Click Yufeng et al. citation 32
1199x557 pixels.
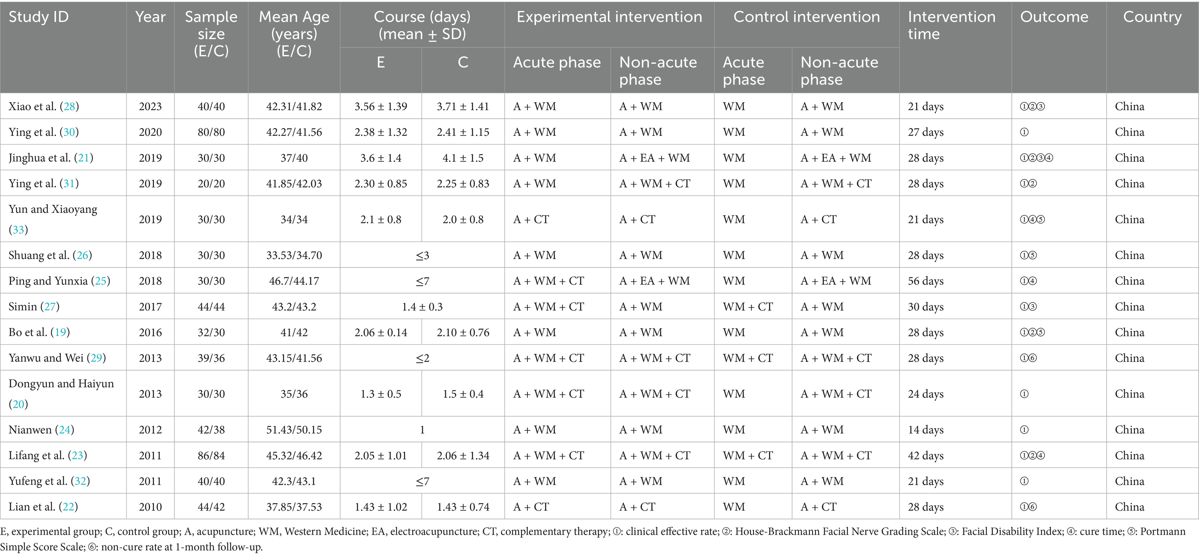click(x=80, y=481)
